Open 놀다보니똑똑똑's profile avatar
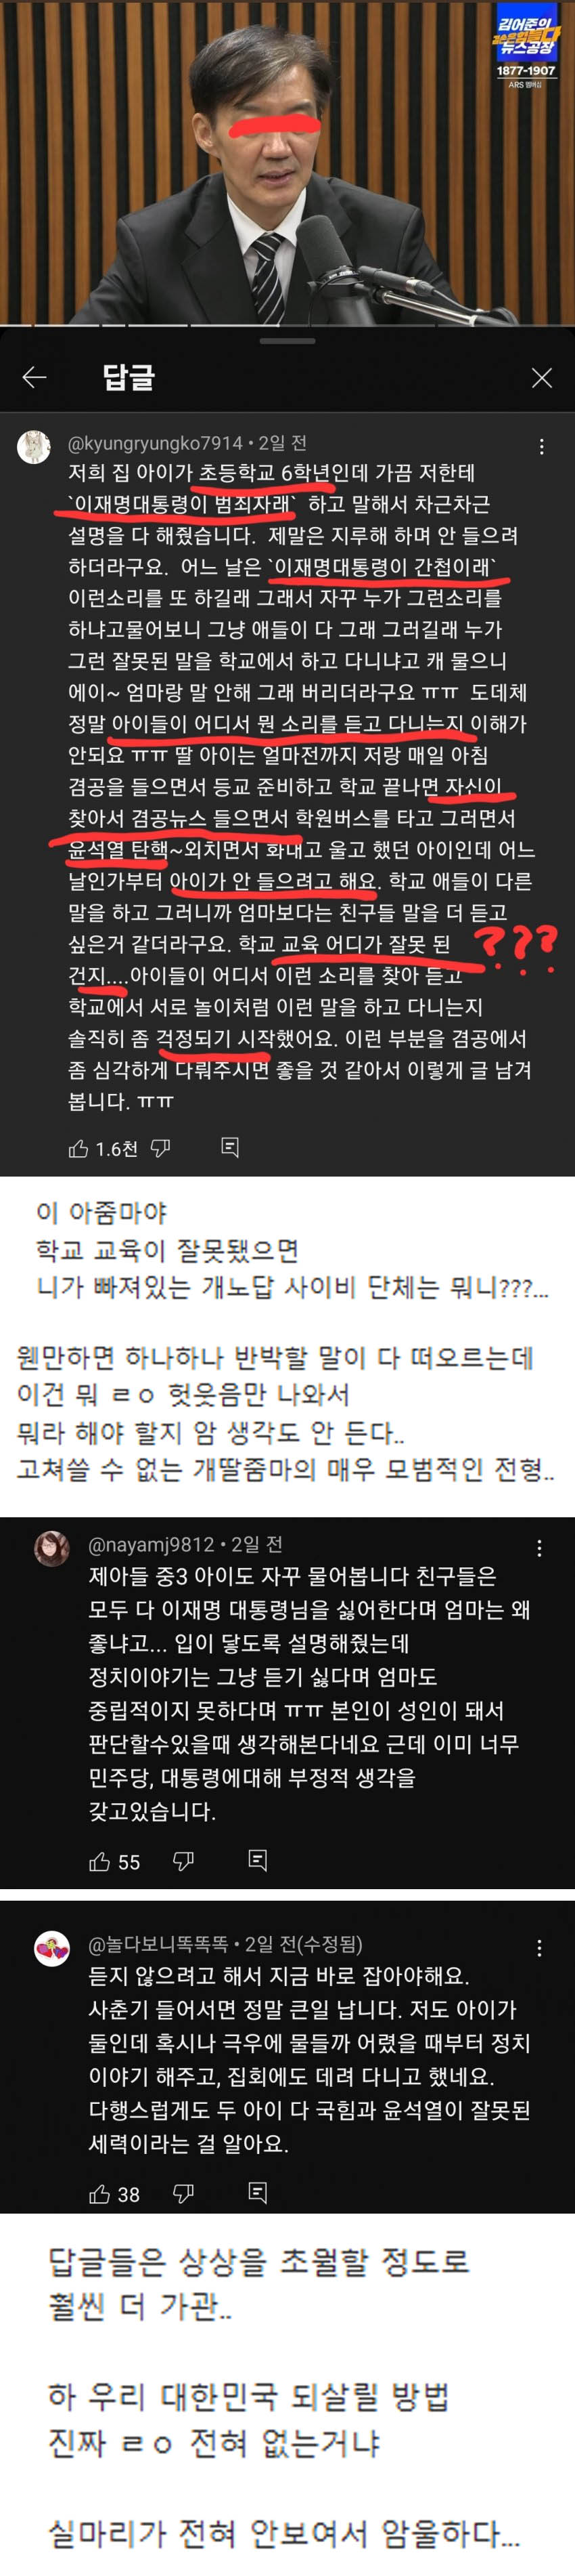 tap(52, 1949)
